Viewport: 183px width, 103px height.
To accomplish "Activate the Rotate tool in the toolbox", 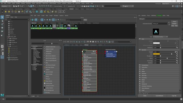I will (x=2, y=31).
